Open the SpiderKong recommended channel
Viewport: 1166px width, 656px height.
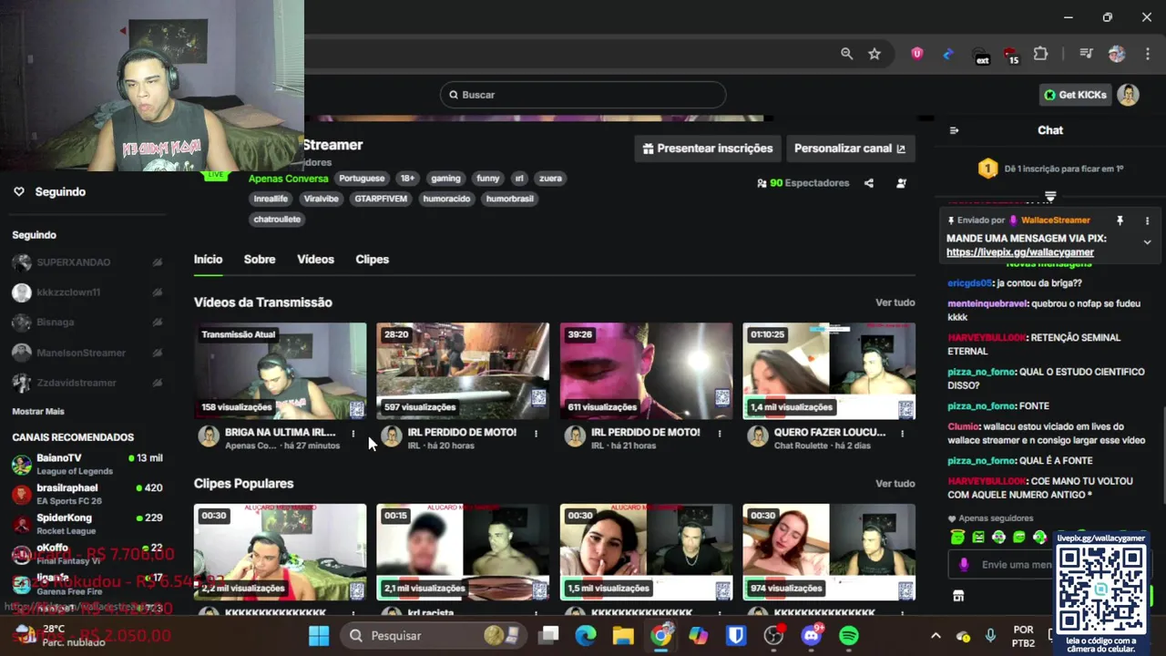[x=87, y=524]
